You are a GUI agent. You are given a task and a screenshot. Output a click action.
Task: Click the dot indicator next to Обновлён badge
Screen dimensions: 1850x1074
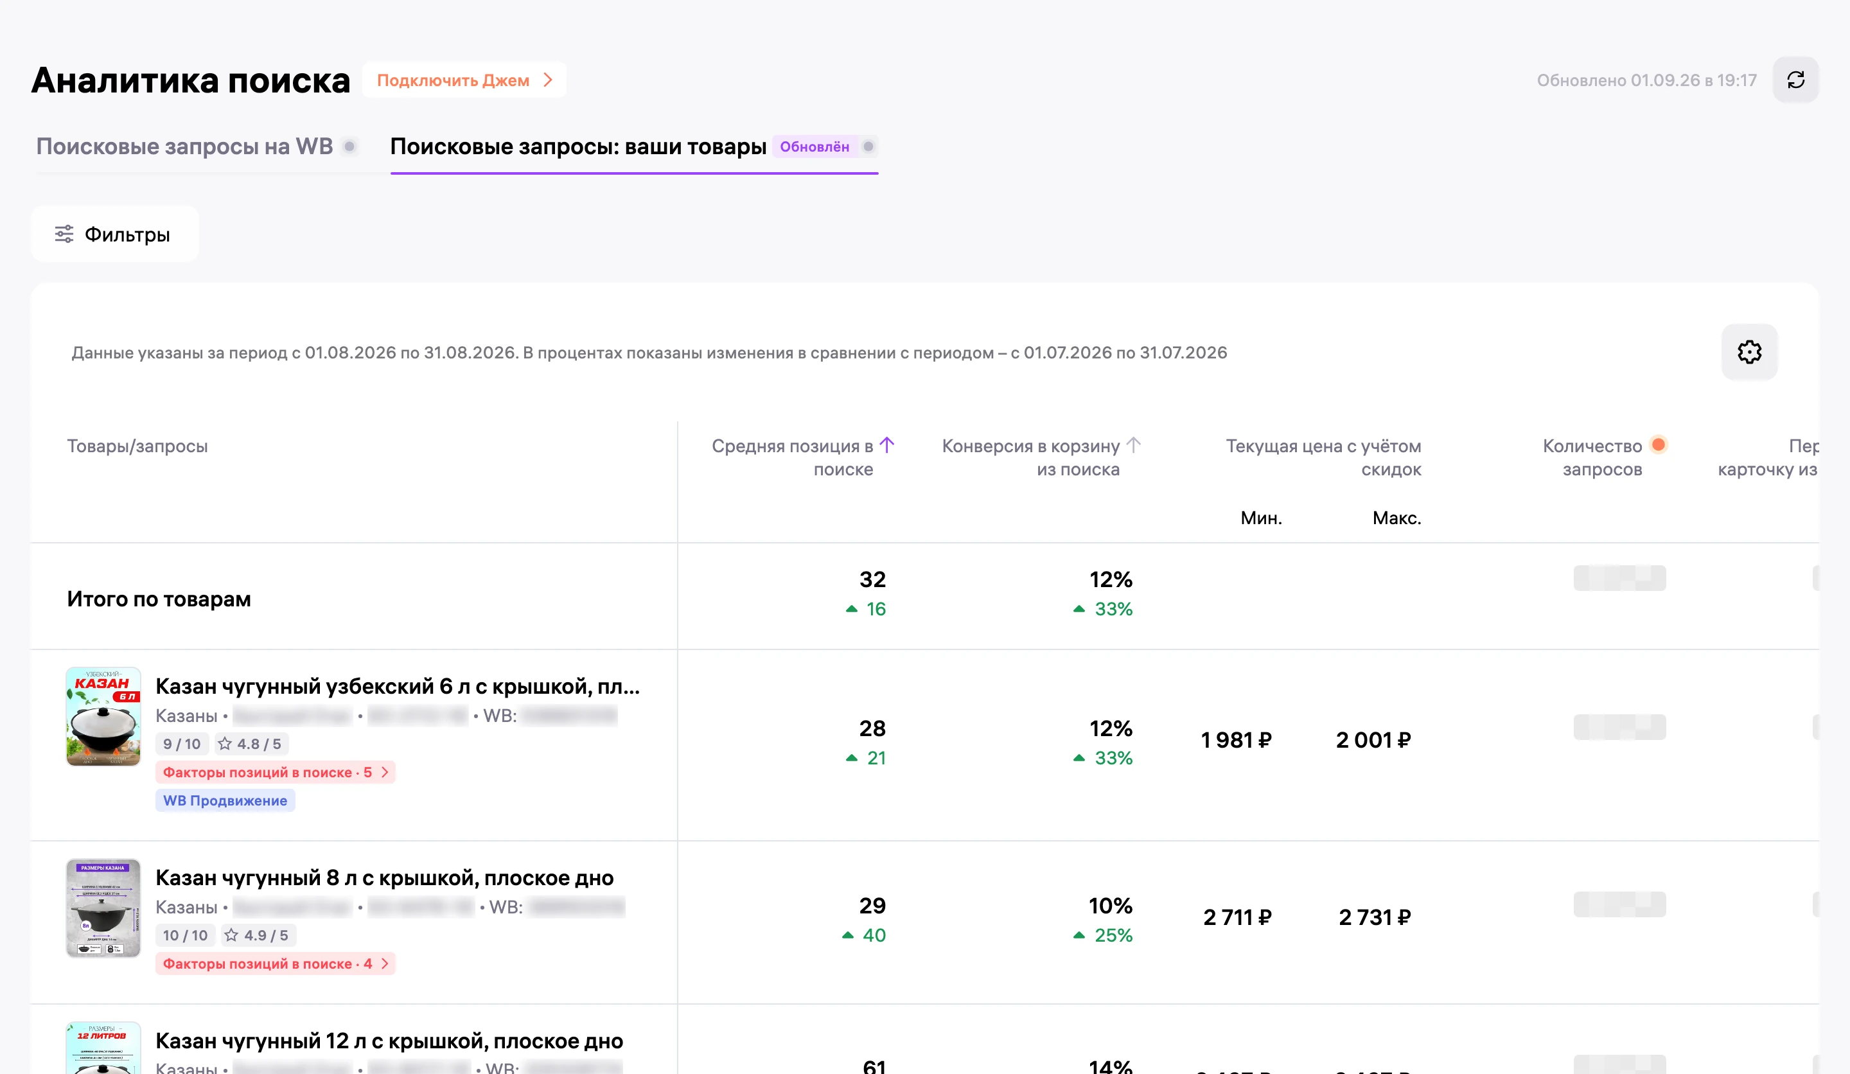coord(868,146)
